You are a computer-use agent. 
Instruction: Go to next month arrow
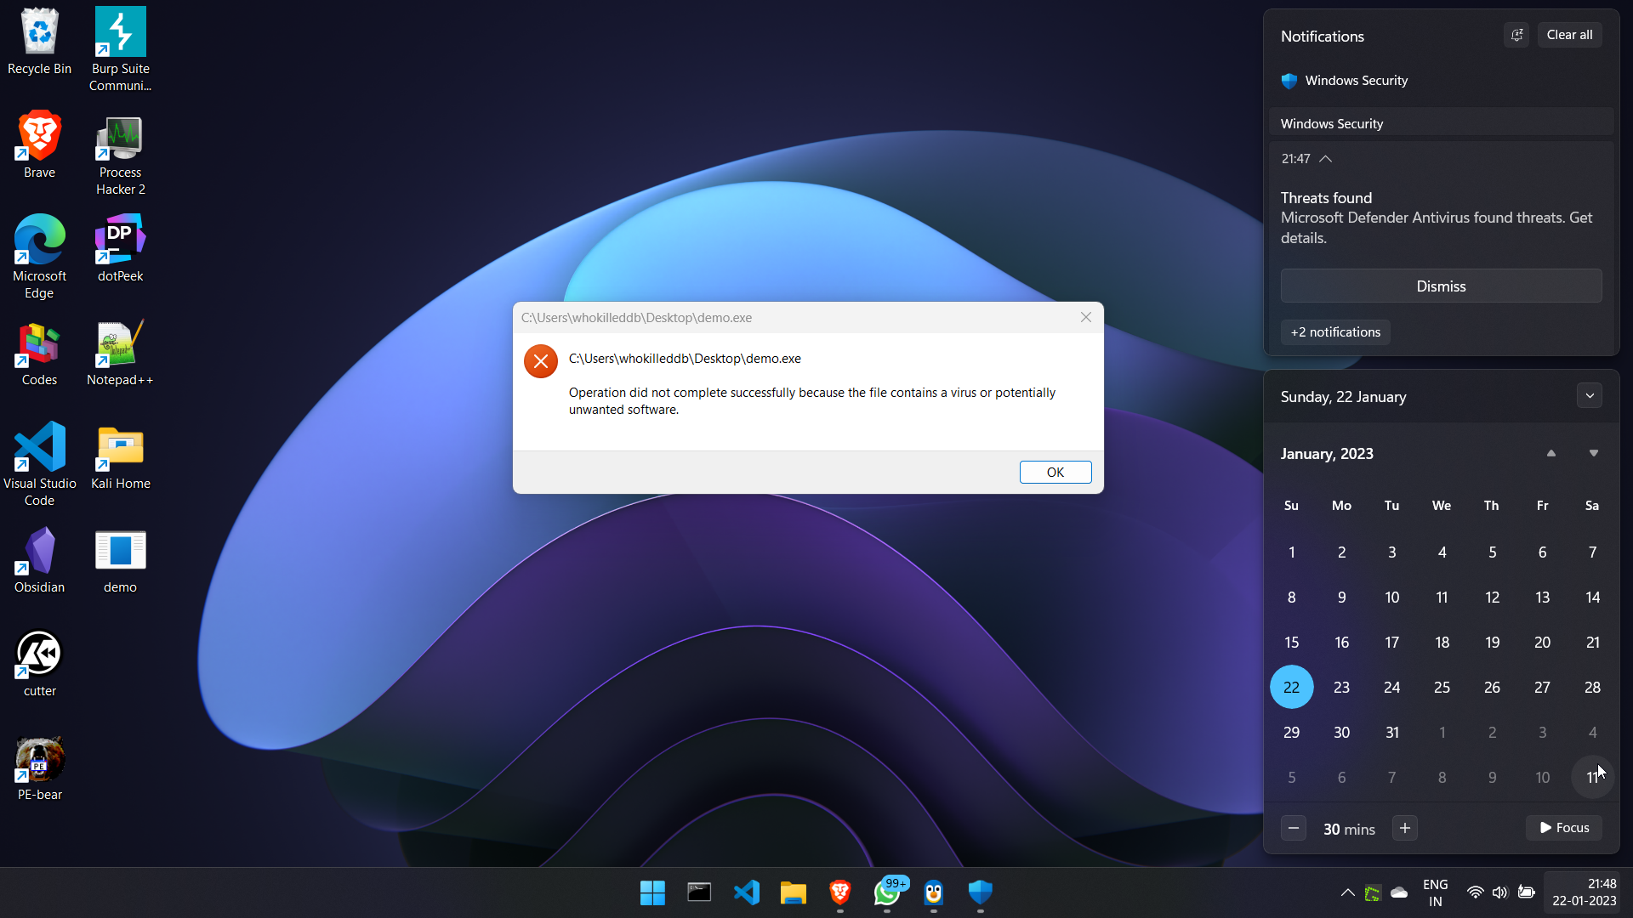point(1593,454)
